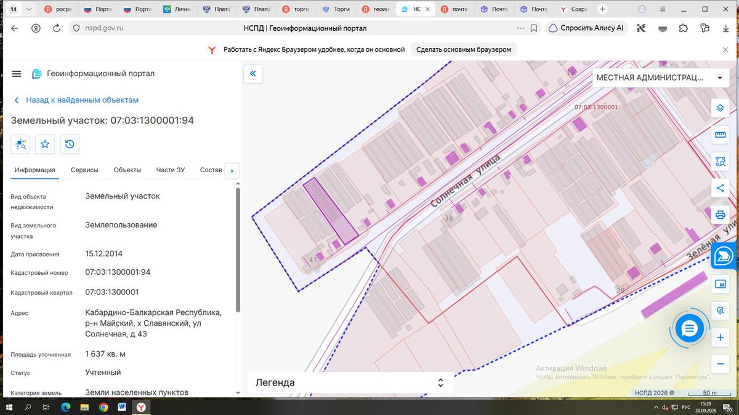Find the parcel on the map
This screenshot has width=739, height=415.
tap(21, 144)
